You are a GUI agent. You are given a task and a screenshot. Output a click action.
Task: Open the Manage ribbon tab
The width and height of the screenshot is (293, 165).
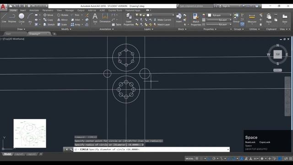point(69,10)
